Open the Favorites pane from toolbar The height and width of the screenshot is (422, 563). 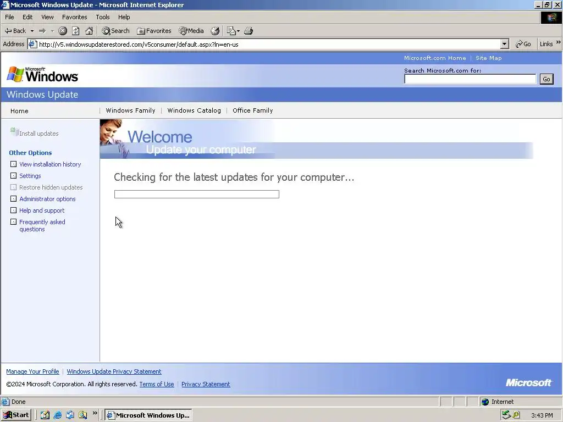[x=154, y=31]
